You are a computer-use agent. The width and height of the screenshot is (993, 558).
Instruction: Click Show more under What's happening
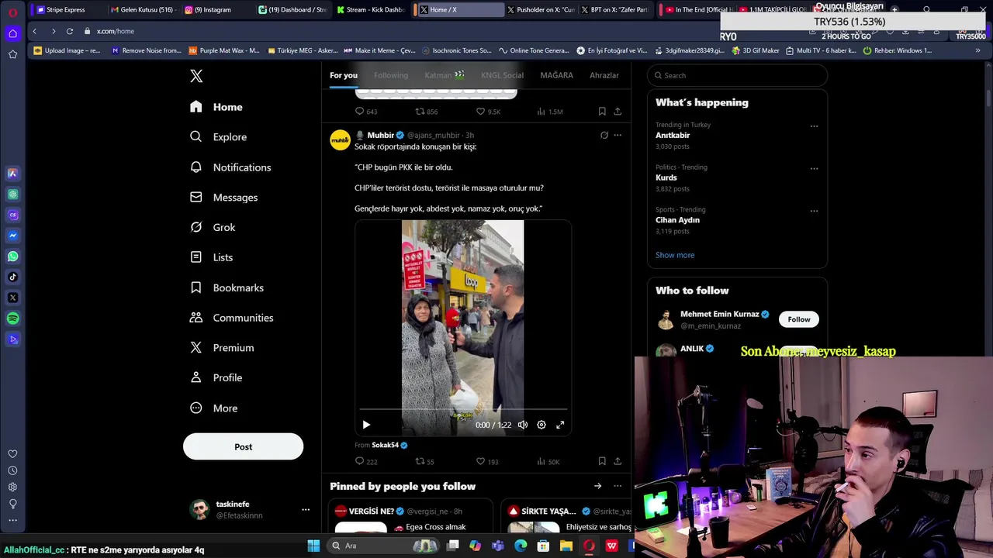[675, 255]
